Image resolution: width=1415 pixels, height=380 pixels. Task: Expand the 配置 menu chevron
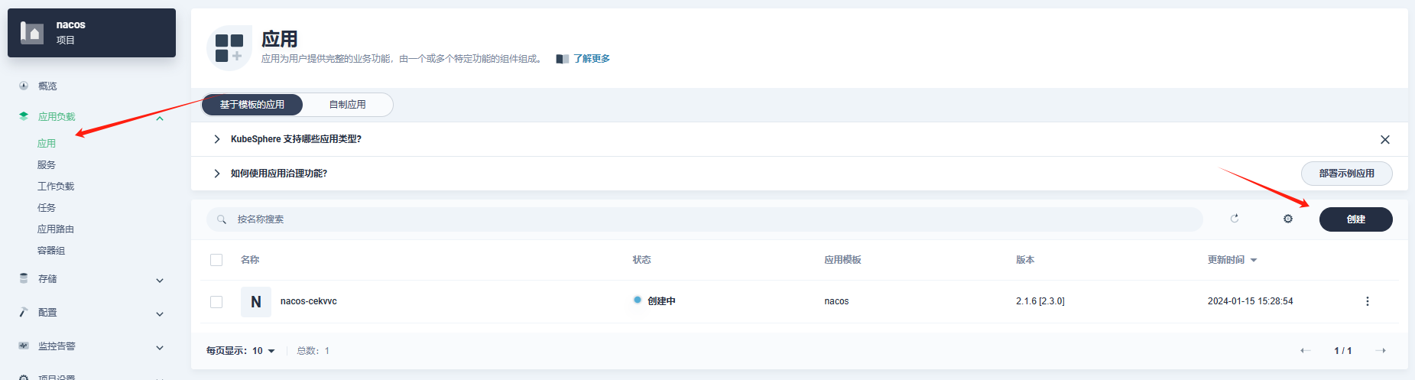pyautogui.click(x=160, y=314)
